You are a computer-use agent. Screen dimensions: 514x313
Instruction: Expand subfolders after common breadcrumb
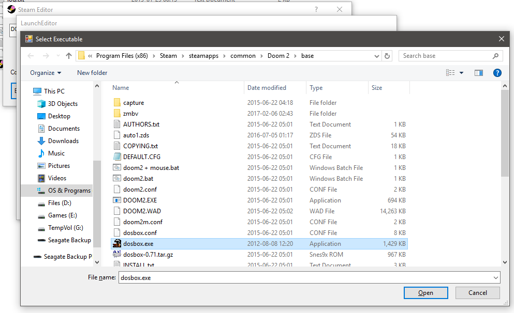[x=261, y=56]
